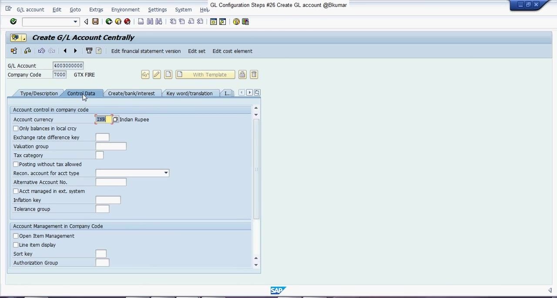557x298 pixels.
Task: Enable Open Item Management checkbox
Action: [16, 236]
